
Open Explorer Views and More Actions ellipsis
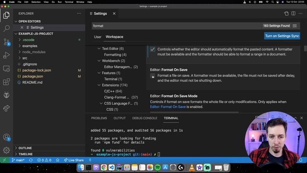(79, 13)
